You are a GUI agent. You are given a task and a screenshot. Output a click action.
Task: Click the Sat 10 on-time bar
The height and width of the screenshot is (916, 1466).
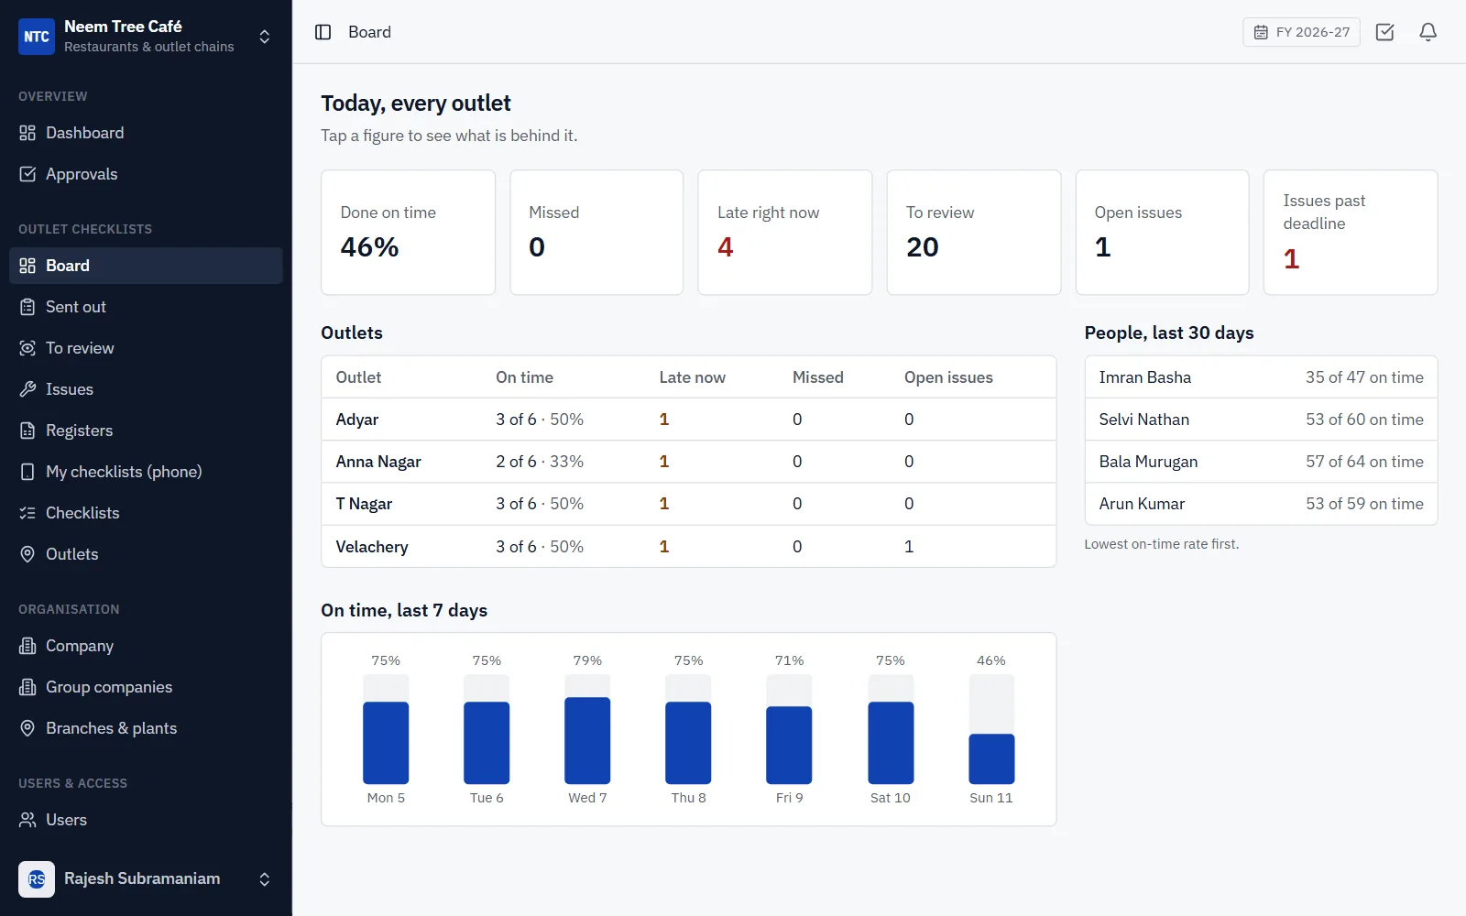coord(891,743)
